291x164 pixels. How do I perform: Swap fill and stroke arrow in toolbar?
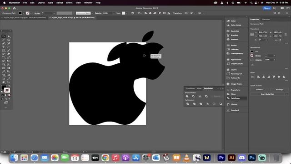[x=9, y=86]
